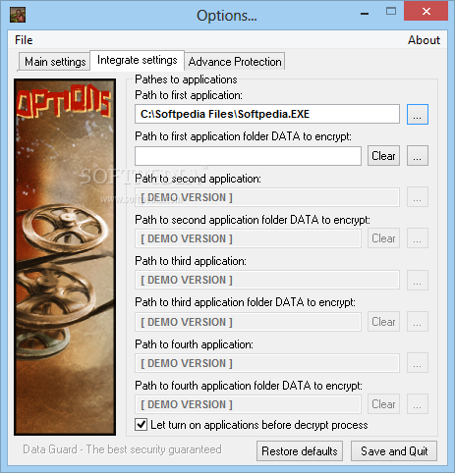Click the first application path field
455x473 pixels.
tap(267, 114)
